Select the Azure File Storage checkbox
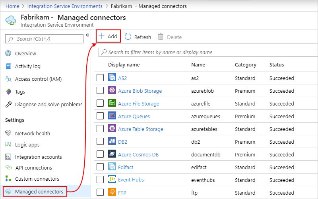The height and width of the screenshot is (199, 318). click(x=100, y=103)
